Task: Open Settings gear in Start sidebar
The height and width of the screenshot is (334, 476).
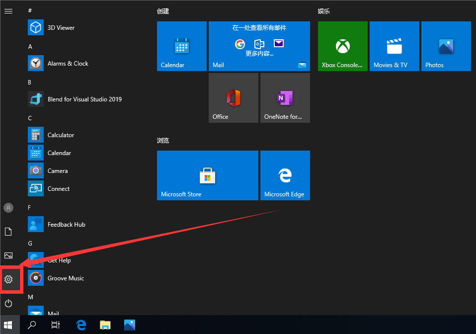Action: pyautogui.click(x=8, y=279)
